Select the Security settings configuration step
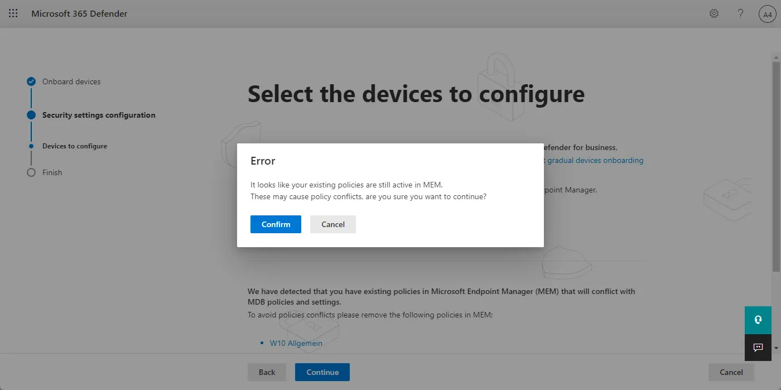 point(99,115)
